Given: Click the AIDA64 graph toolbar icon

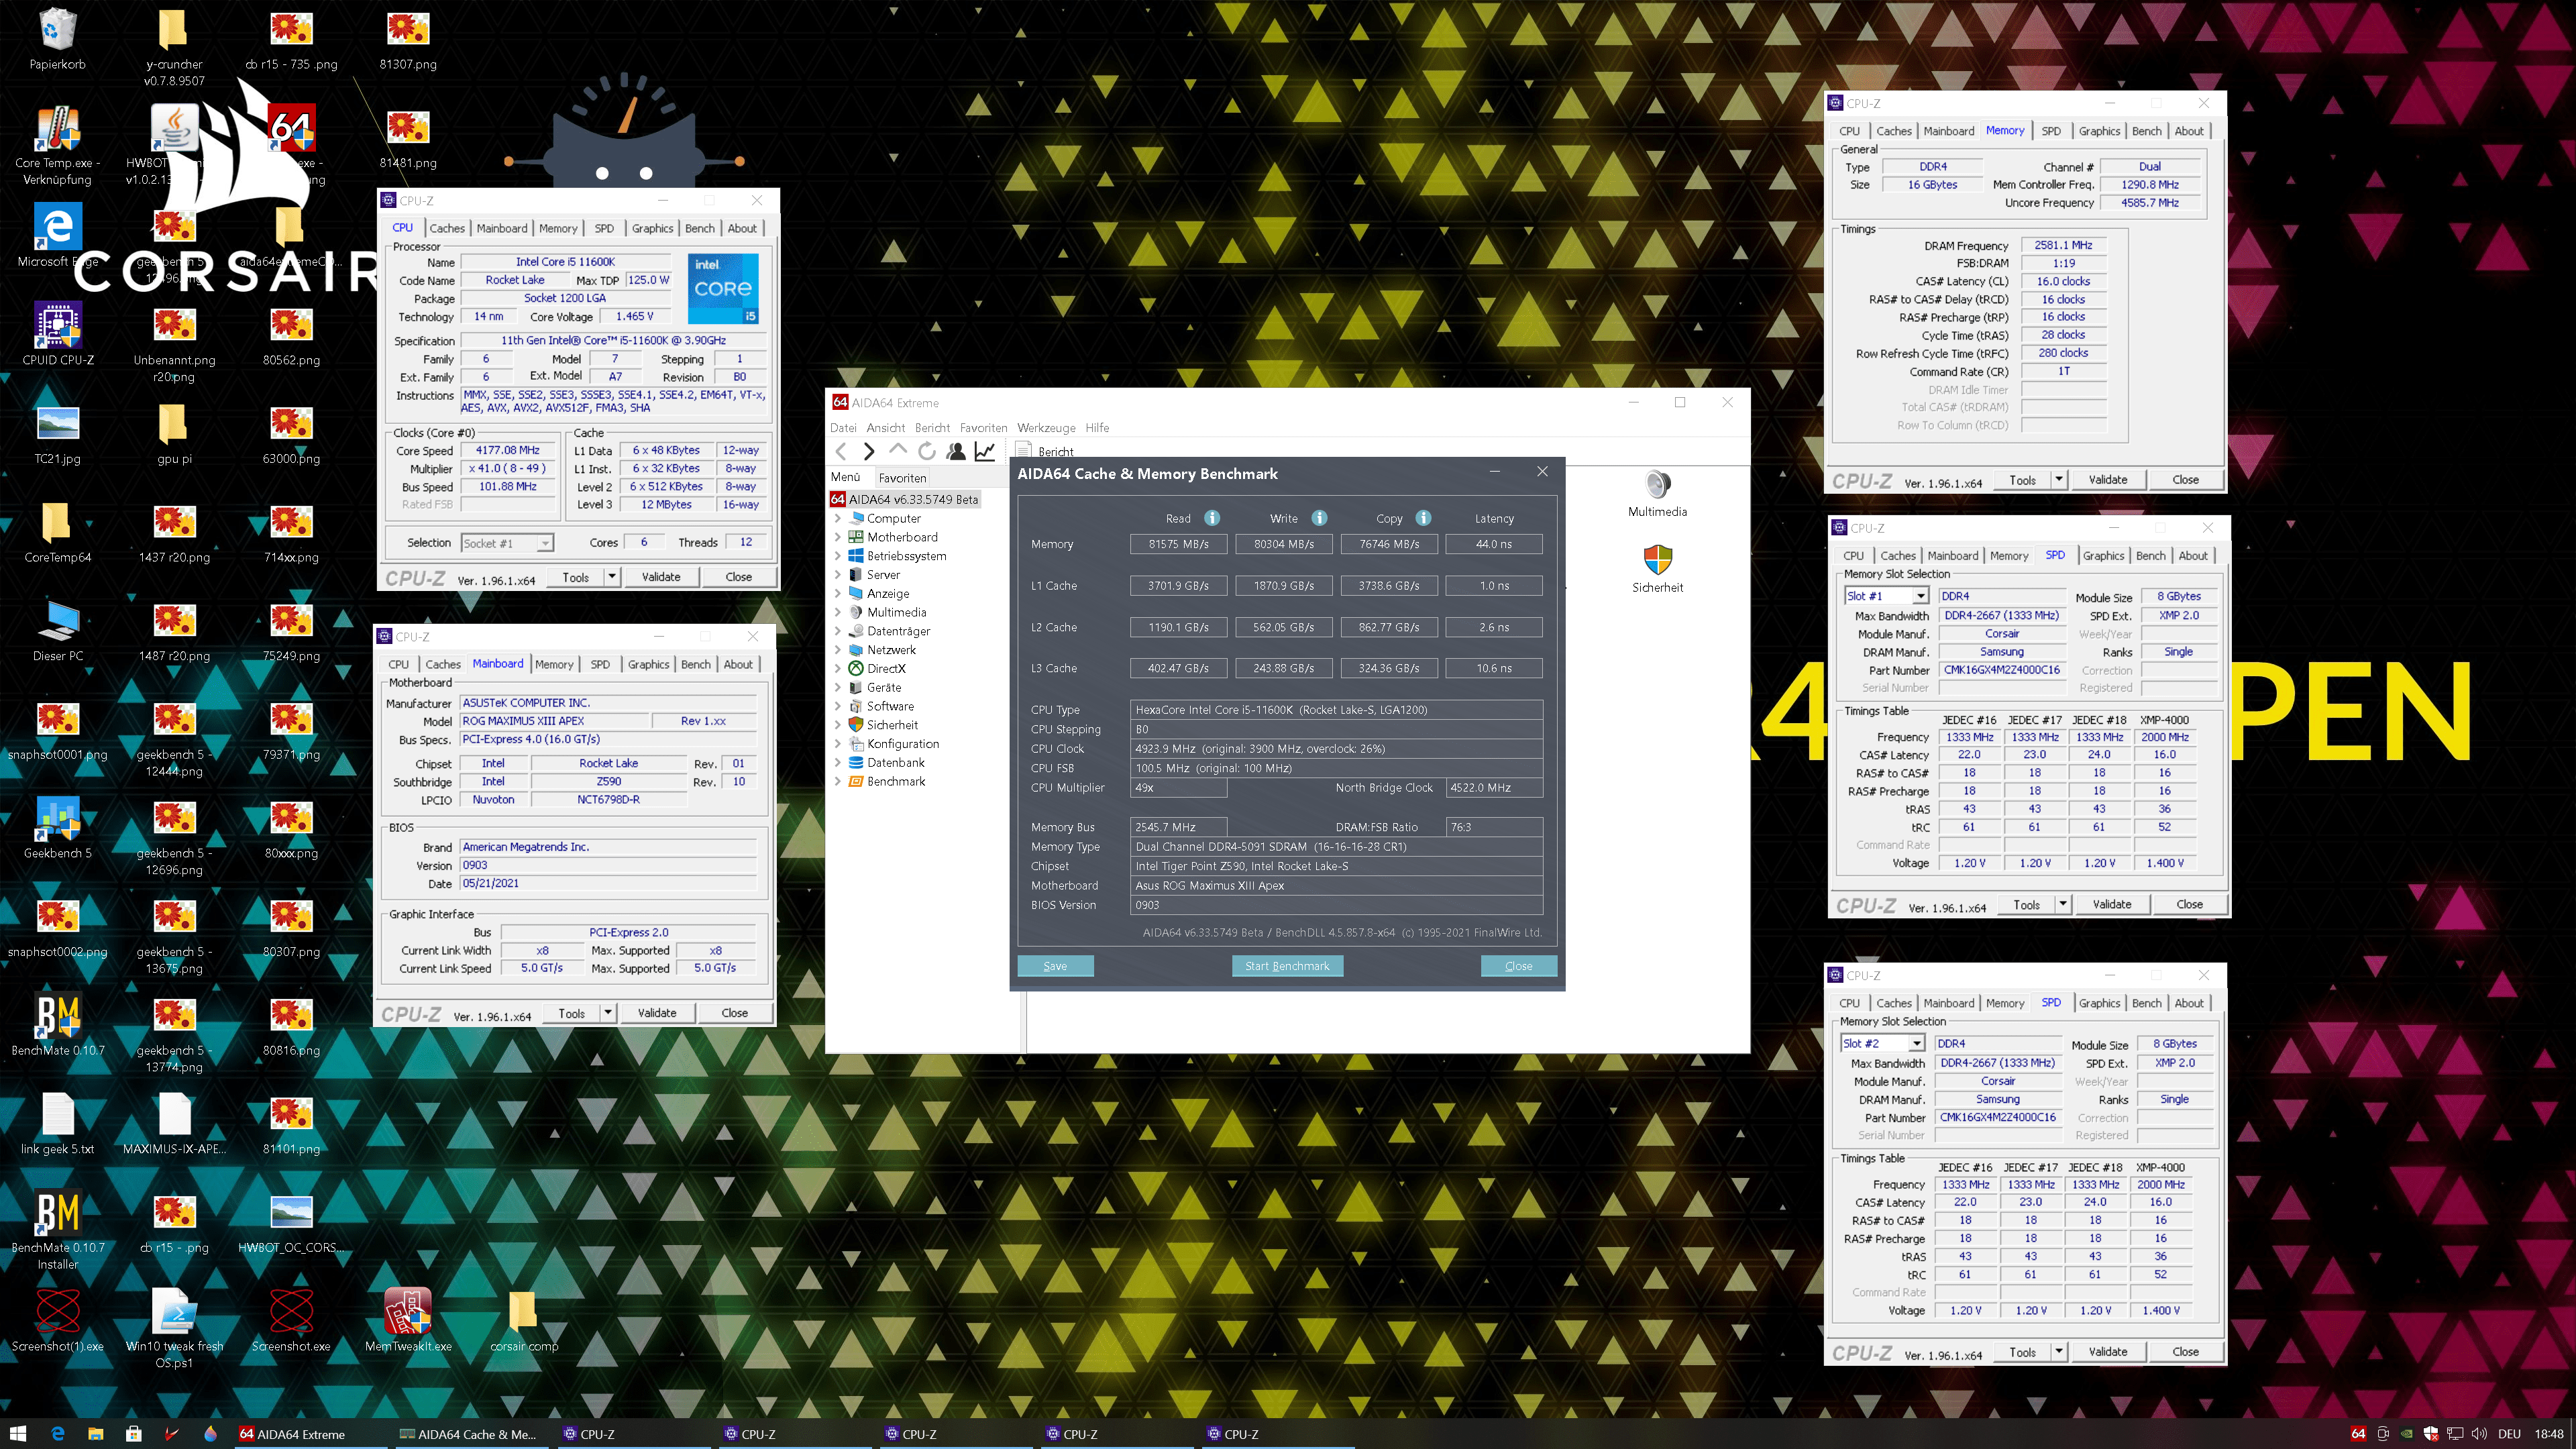Looking at the screenshot, I should pos(985,452).
